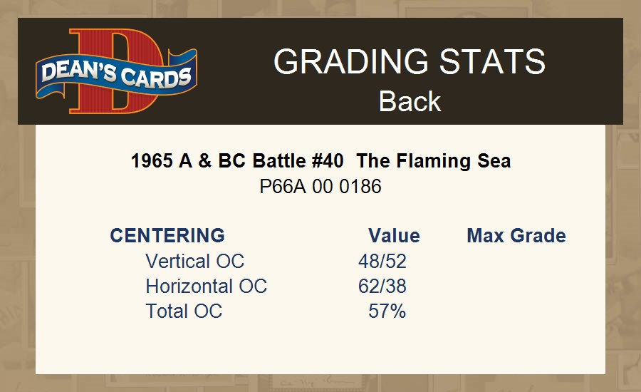The image size is (641, 392).
Task: Select the Vertical OC row label
Action: click(x=194, y=262)
